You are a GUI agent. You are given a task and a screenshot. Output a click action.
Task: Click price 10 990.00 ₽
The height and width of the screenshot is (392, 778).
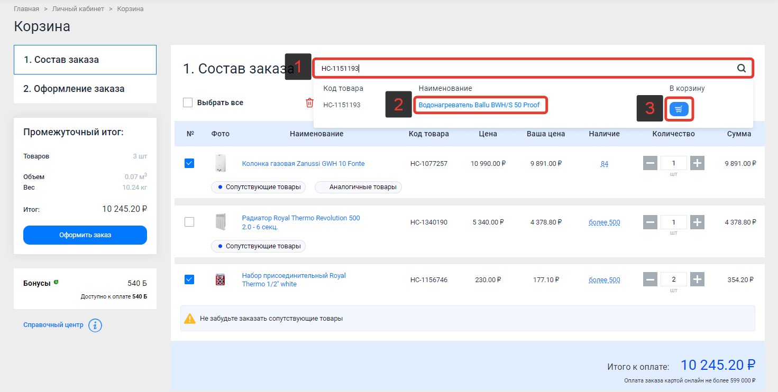(x=488, y=164)
